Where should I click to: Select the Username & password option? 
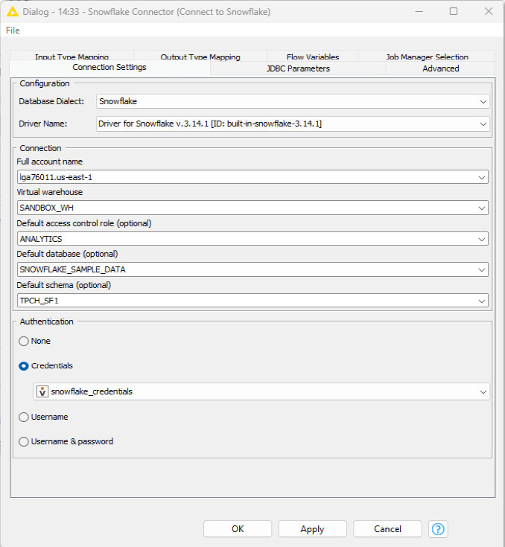tap(24, 441)
